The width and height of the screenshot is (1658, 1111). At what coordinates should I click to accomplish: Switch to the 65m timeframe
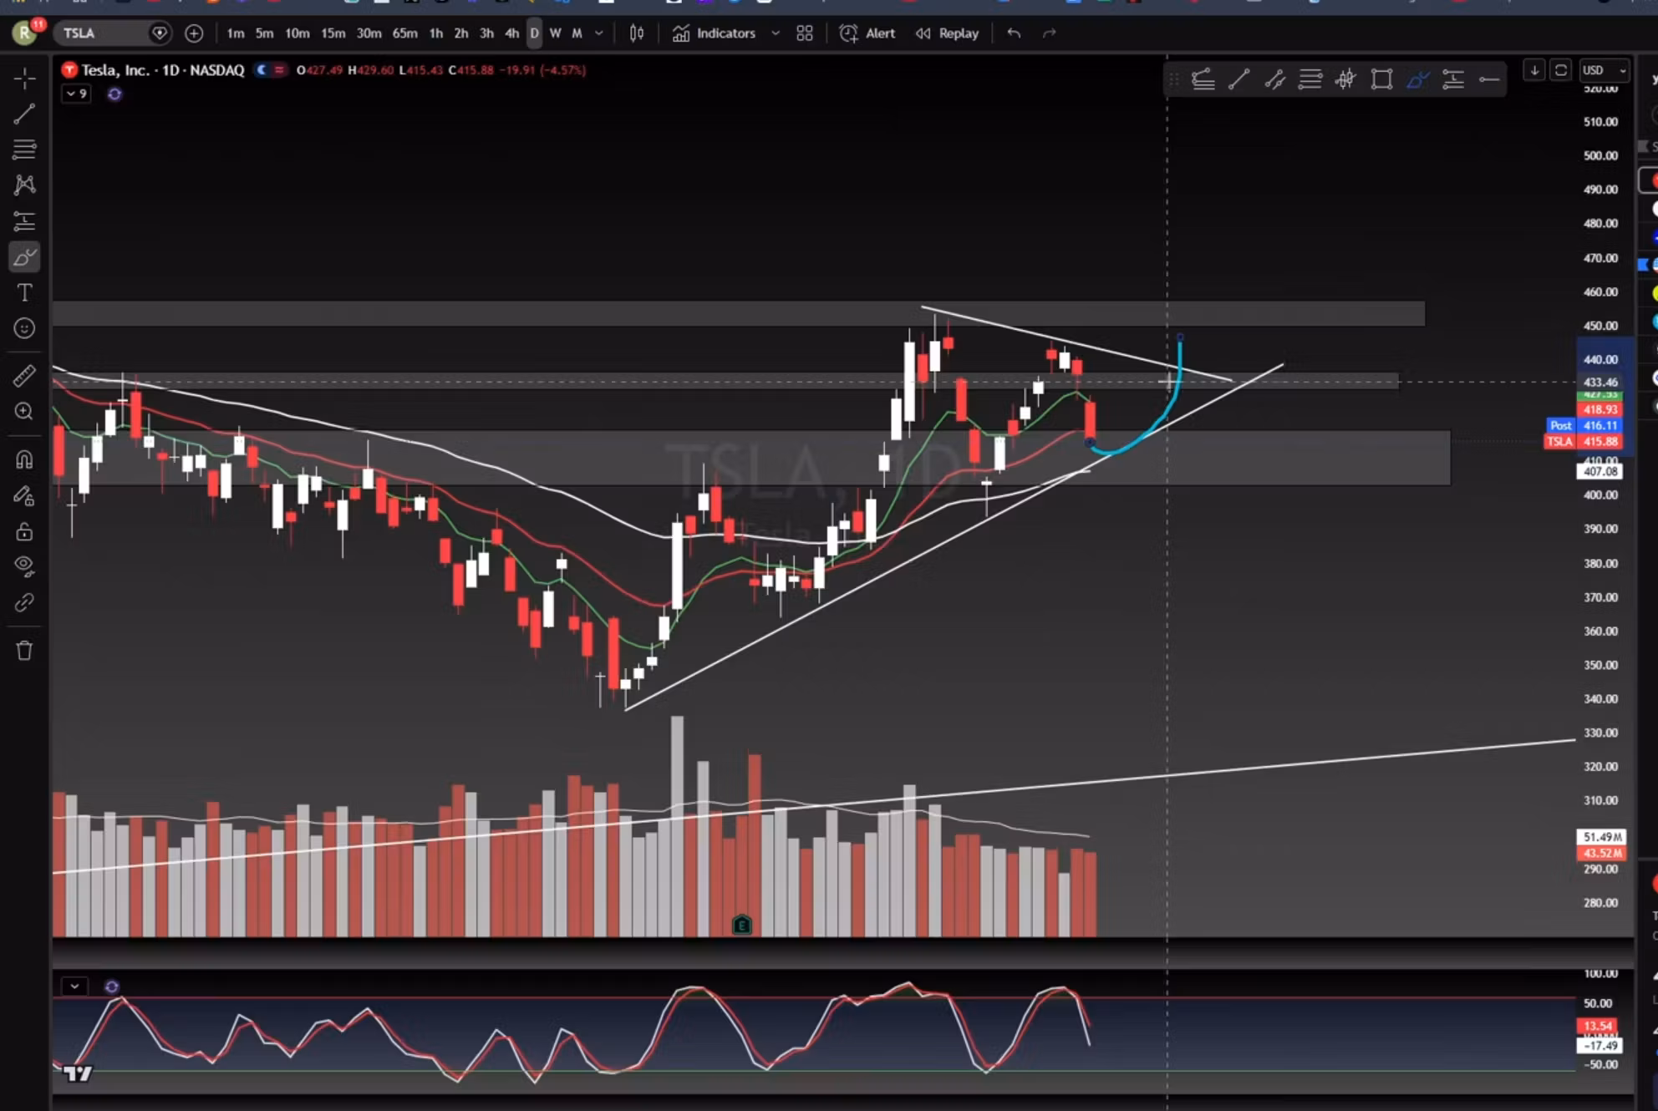[404, 33]
